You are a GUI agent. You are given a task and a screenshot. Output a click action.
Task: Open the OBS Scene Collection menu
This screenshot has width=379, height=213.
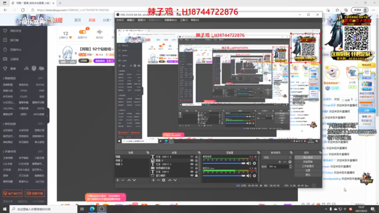[x=171, y=20]
